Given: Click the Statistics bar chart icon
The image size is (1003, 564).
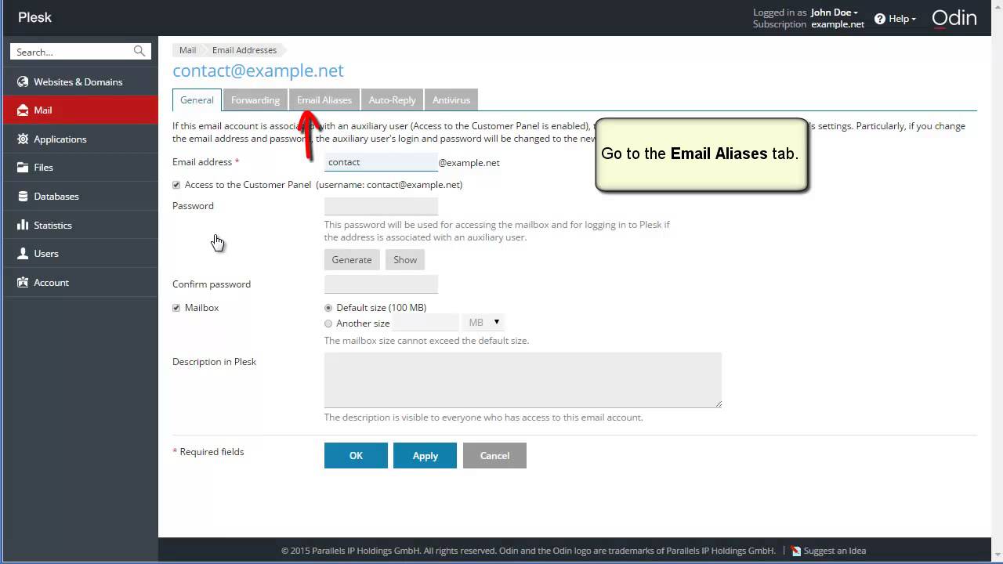Looking at the screenshot, I should [x=23, y=225].
